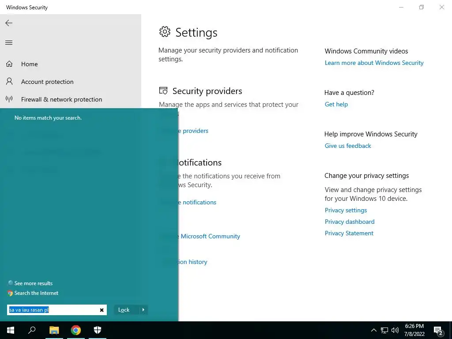
Task: Click the Home house icon
Action: (9, 64)
